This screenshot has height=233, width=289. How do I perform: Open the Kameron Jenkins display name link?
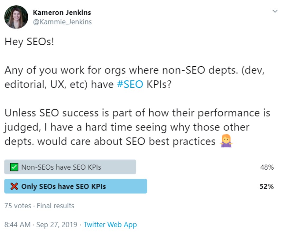(x=62, y=13)
